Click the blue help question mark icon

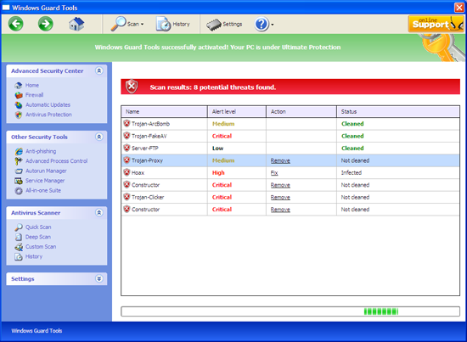tap(262, 24)
